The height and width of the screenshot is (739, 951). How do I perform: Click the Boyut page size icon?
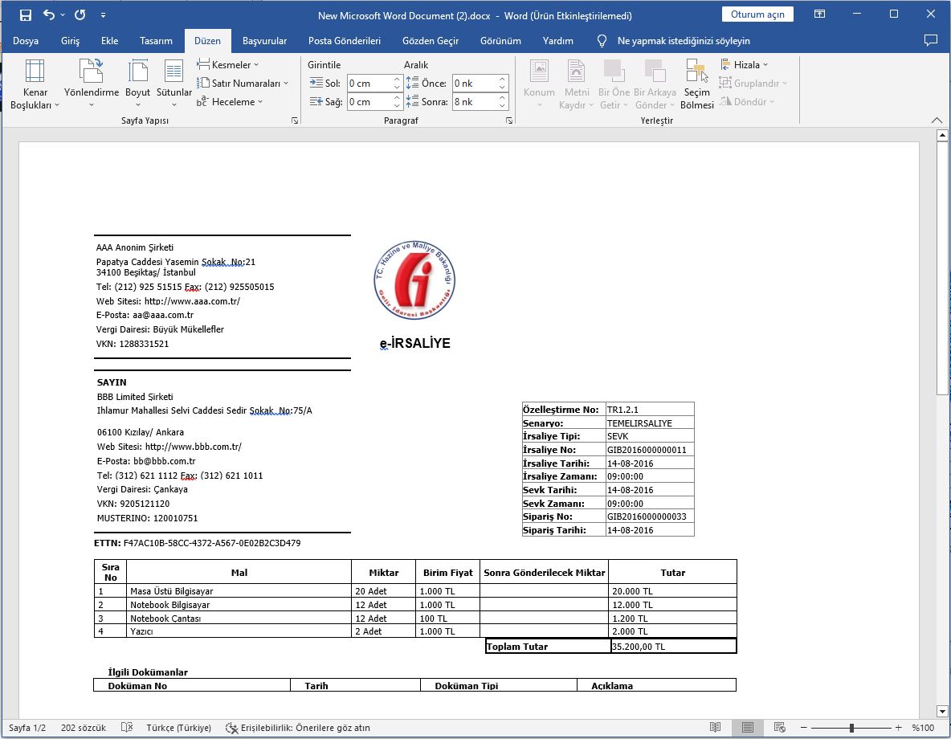click(137, 71)
